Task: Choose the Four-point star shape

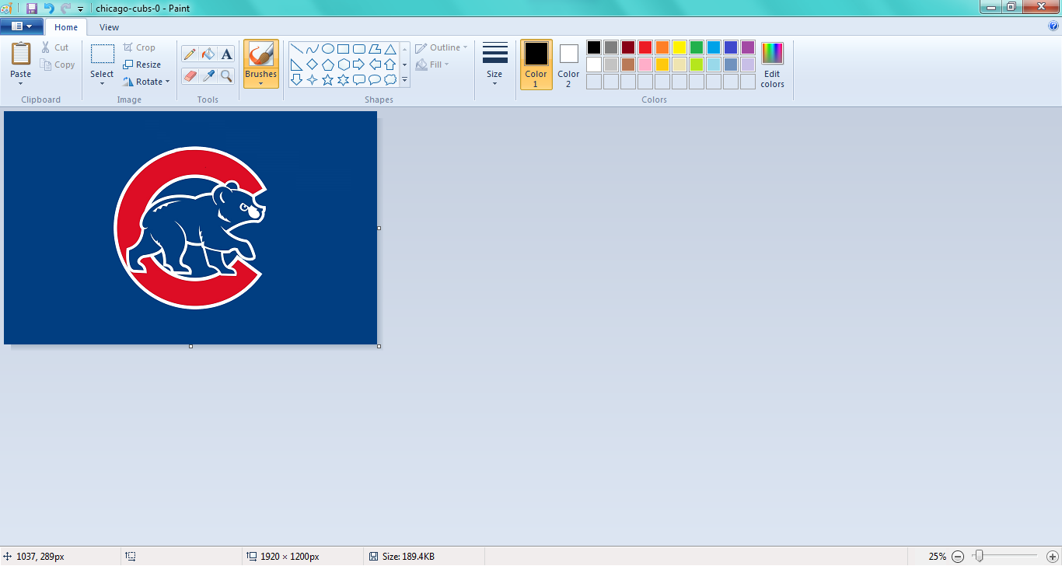Action: 312,79
